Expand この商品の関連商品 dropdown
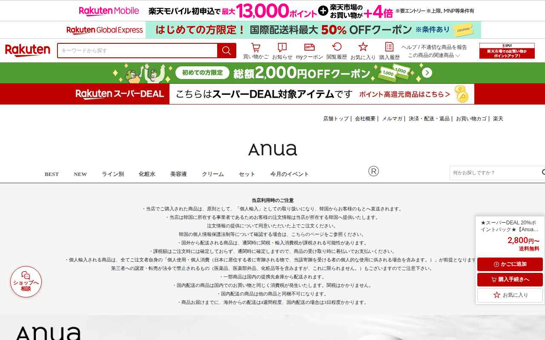Screen dimensions: 545x340 434,55
